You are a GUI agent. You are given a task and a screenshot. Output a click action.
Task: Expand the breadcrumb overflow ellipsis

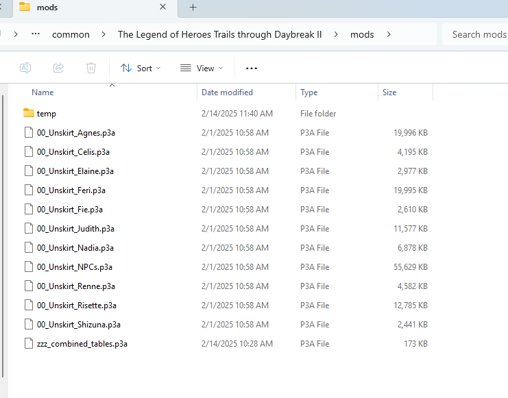[36, 34]
